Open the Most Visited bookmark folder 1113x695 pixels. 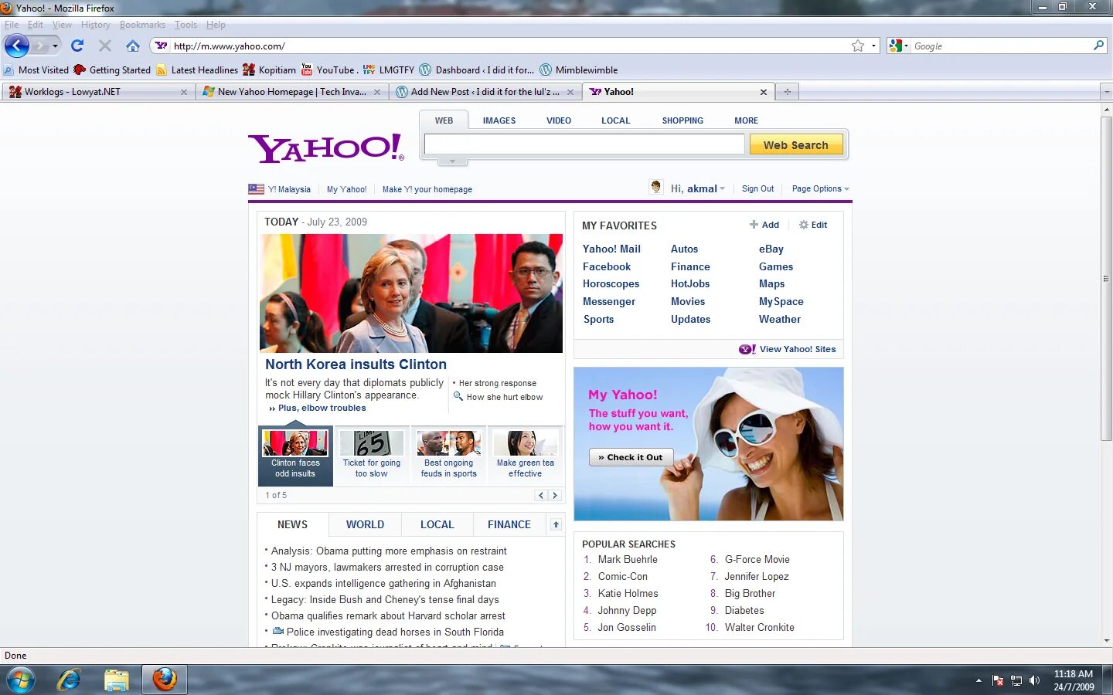click(36, 69)
